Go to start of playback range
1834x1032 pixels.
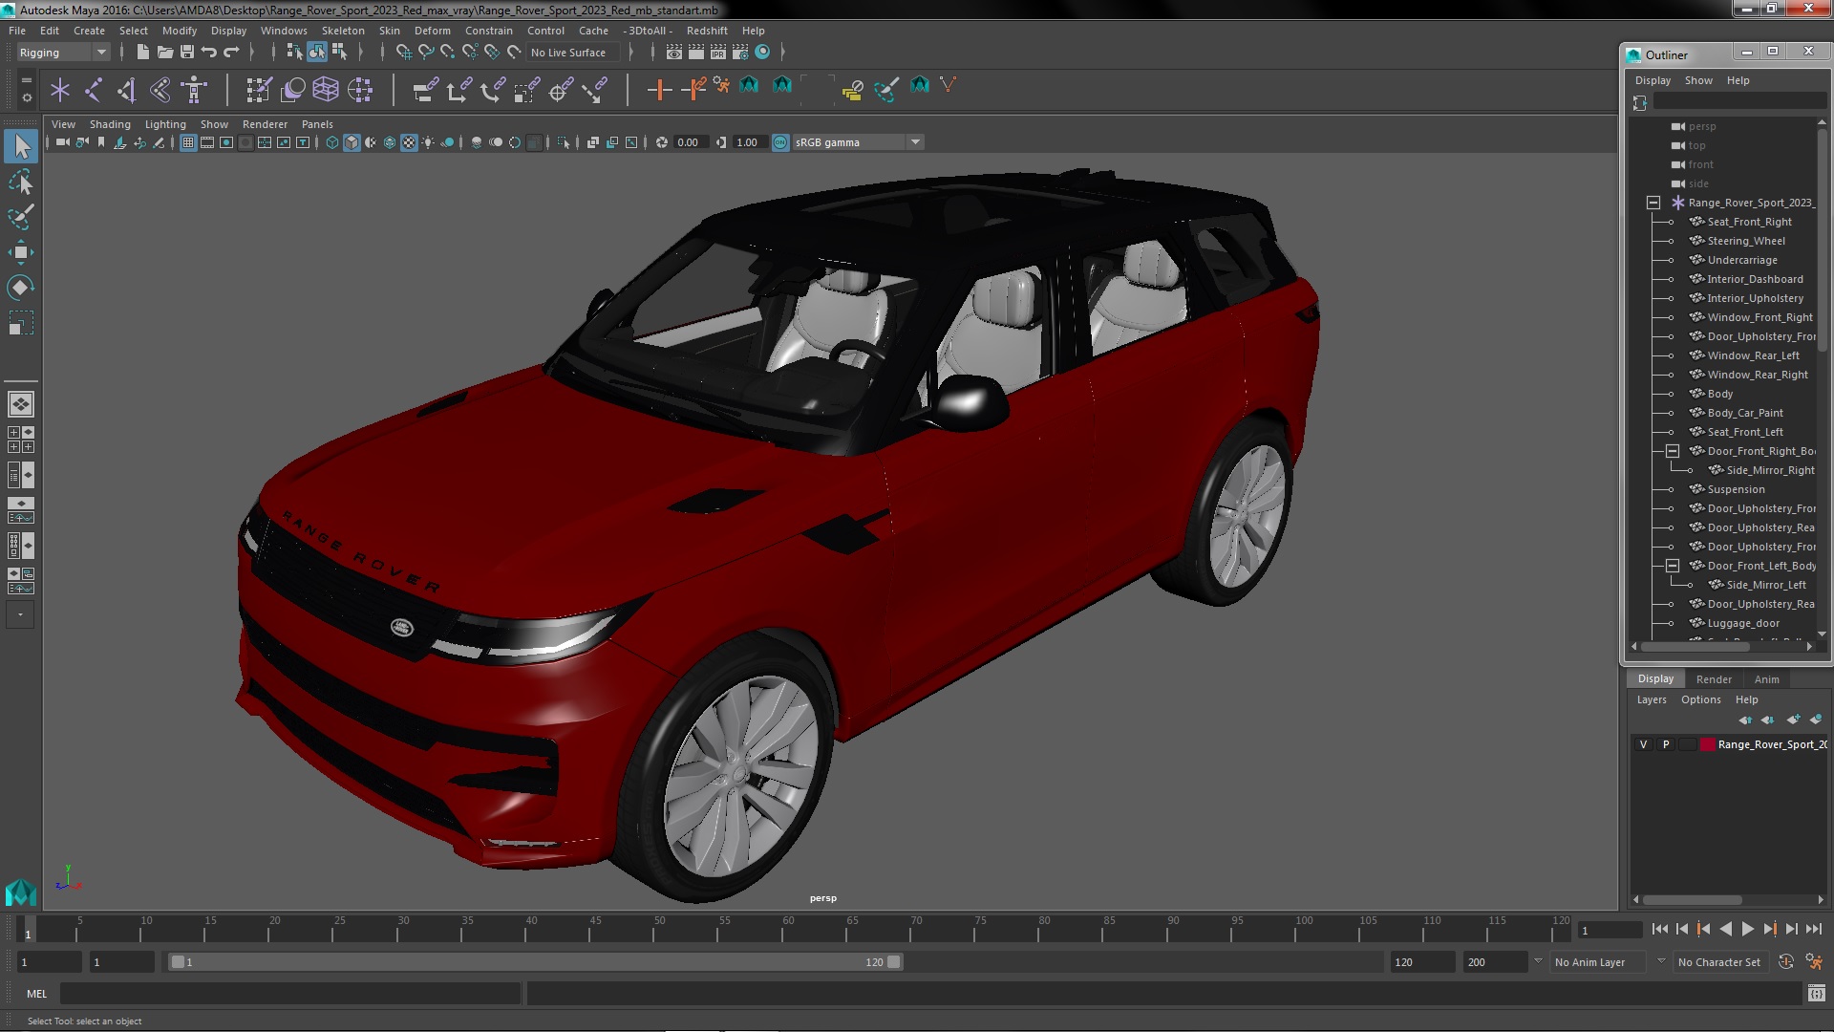point(1659,929)
